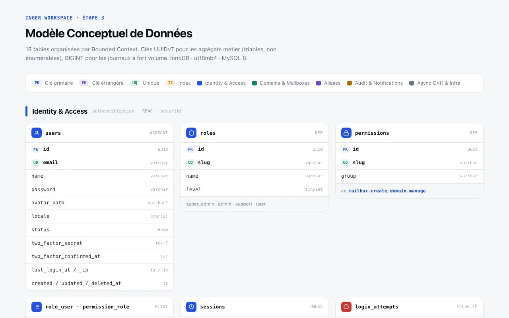Screen dimensions: 509x318
Task: Click the avatar_path field in users
Action: pyautogui.click(x=99, y=203)
